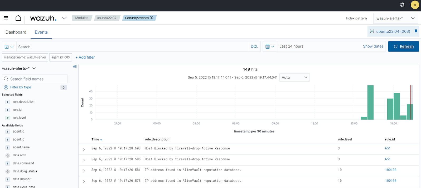Expand the 19:17:28.586 event row

pos(84,160)
